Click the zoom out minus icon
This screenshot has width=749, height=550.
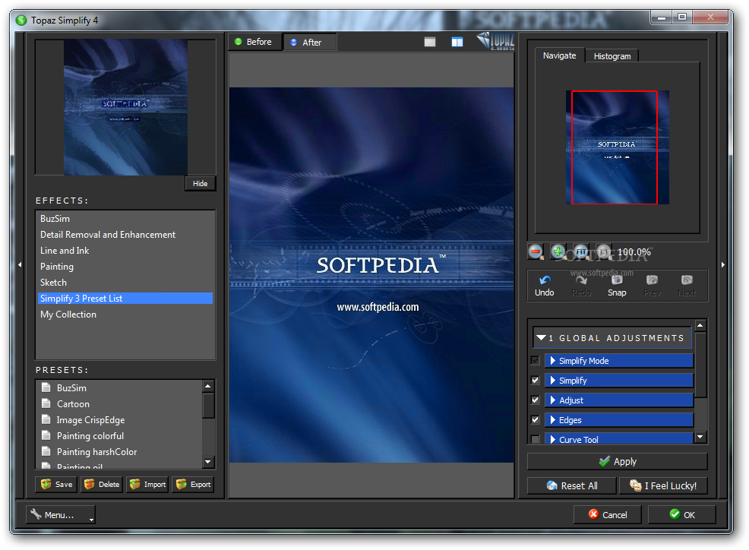[x=536, y=251]
